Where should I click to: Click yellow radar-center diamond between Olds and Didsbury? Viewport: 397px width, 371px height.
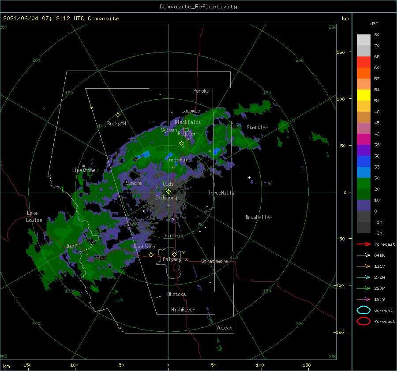pyautogui.click(x=169, y=192)
